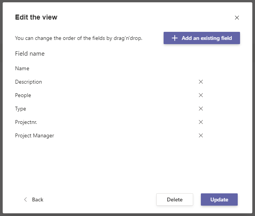
Task: Select the Description field label
Action: (x=28, y=82)
